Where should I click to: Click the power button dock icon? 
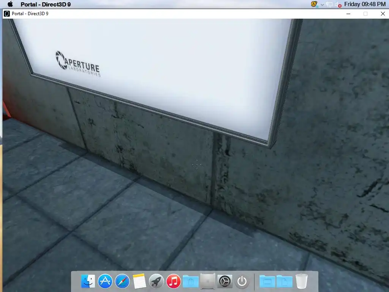tap(242, 281)
